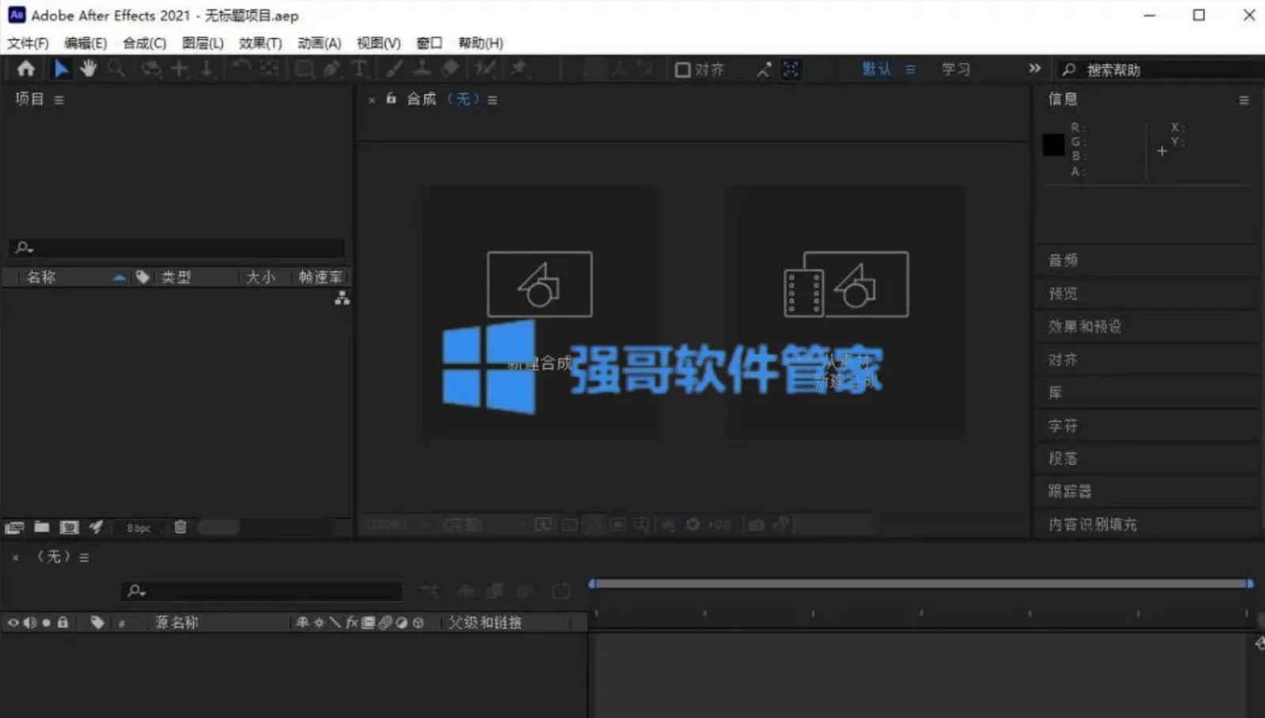Select the Zoom magnifier tool

pyautogui.click(x=116, y=69)
